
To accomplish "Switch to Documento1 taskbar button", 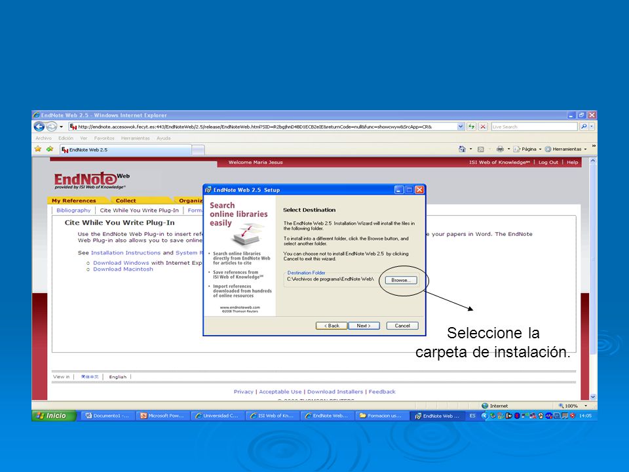I will pos(107,416).
